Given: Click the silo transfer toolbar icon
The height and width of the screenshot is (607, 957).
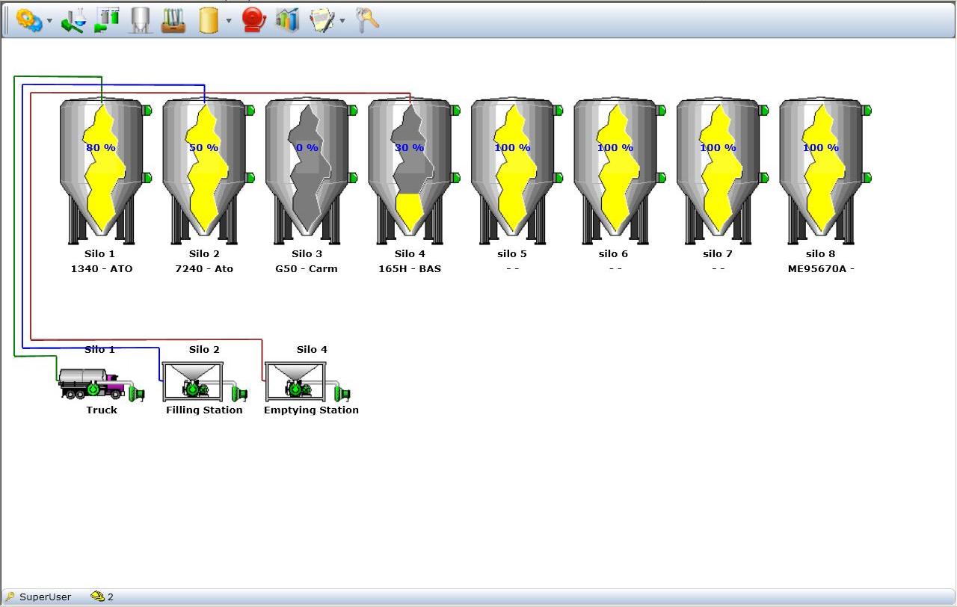Looking at the screenshot, I should coord(107,20).
